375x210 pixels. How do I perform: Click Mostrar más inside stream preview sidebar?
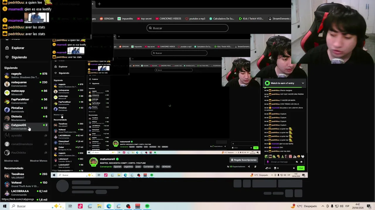[x=58, y=115]
